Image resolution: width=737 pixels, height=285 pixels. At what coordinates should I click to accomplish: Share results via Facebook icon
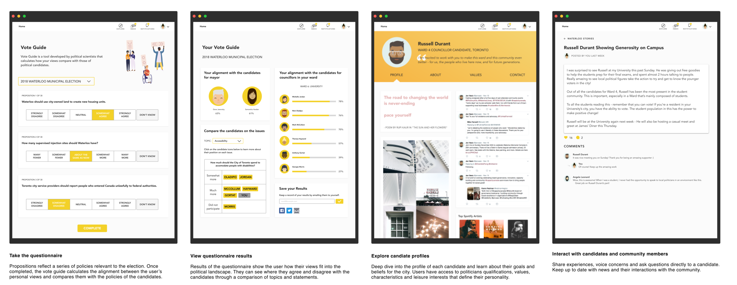pos(282,211)
